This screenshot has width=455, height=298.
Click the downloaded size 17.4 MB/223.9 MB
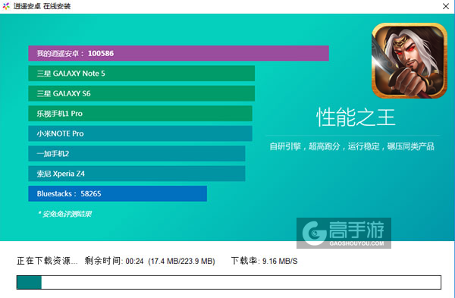pos(182,262)
